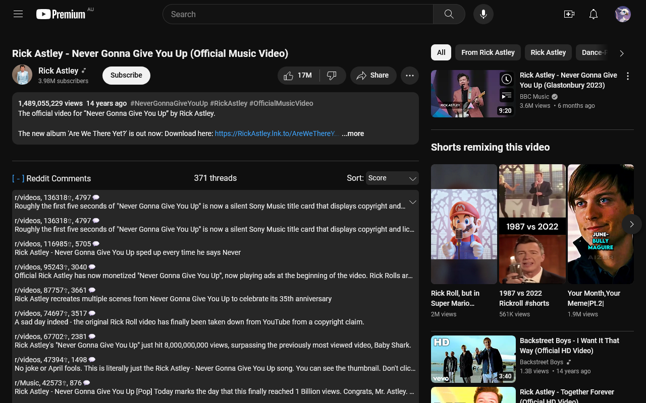Viewport: 646px width, 403px height.
Task: Select the Rick Astley chip
Action: pos(548,52)
